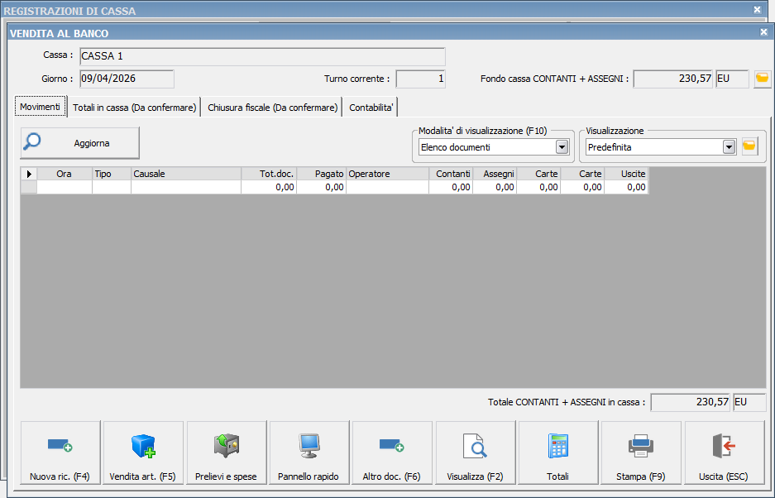Screen dimensions: 775x498
Task: Click the Aggiorna refresh button
Action: 80,143
